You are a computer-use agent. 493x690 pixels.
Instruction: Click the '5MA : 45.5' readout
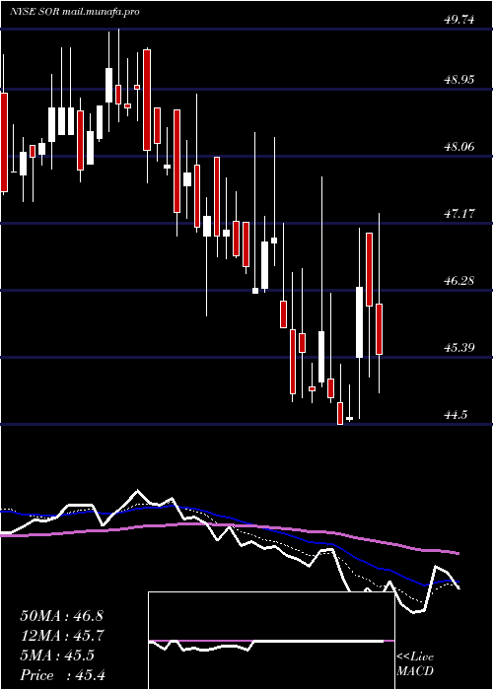57,655
